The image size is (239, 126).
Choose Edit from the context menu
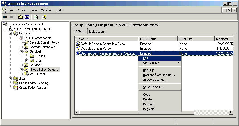146,58
